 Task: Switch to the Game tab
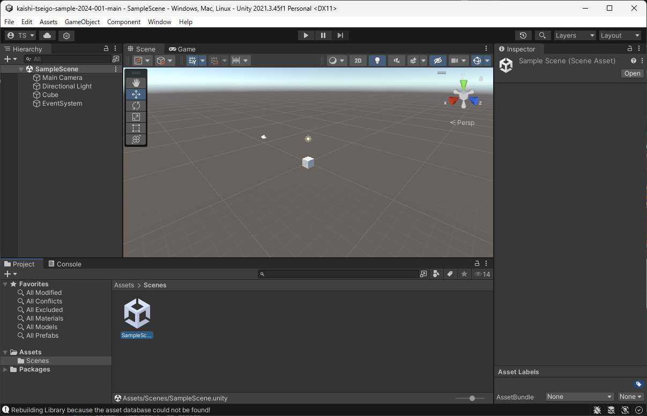coord(182,49)
